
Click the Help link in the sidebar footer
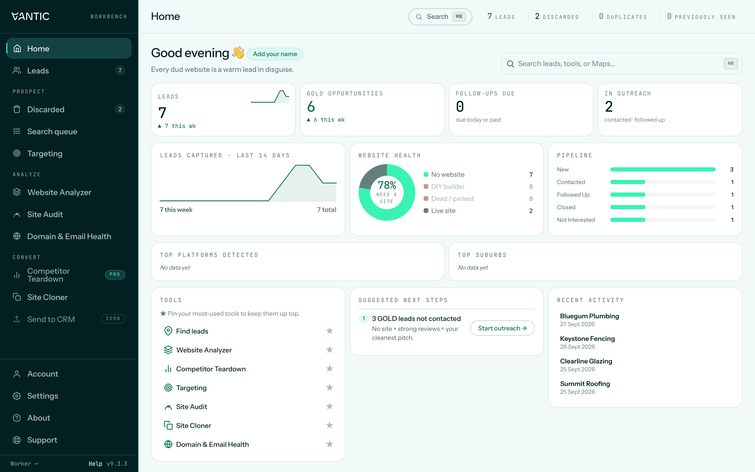click(x=95, y=464)
